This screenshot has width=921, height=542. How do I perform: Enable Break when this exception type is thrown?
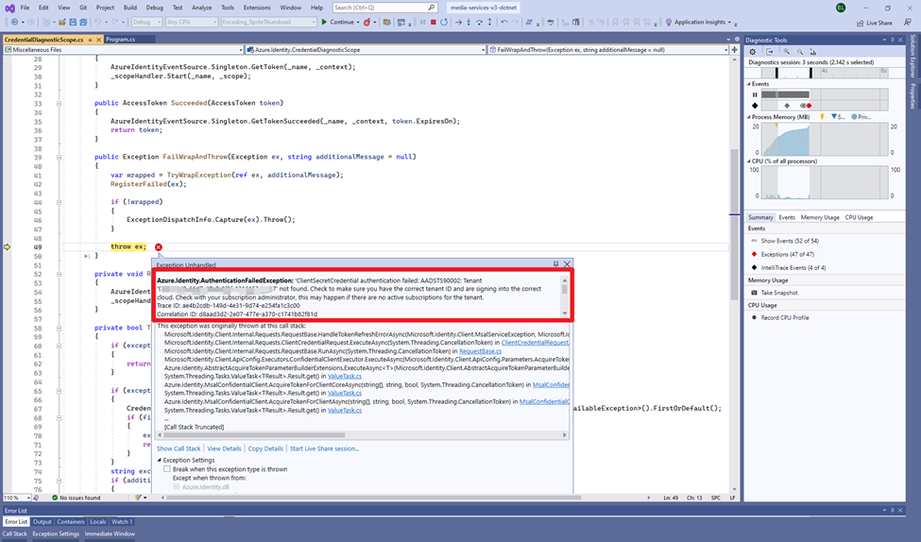(x=167, y=468)
